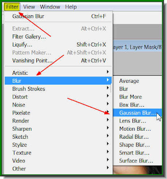The image size is (167, 179).
Task: Select Lens Blur filter
Action: 137,121
